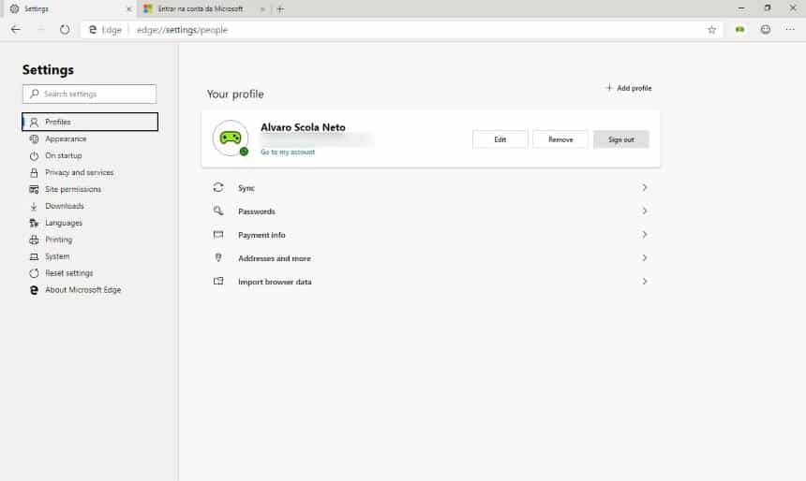The image size is (806, 481).
Task: Click the Printing printer icon in sidebar
Action: click(x=34, y=240)
